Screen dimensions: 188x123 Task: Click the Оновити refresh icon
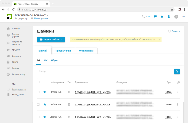169,31
